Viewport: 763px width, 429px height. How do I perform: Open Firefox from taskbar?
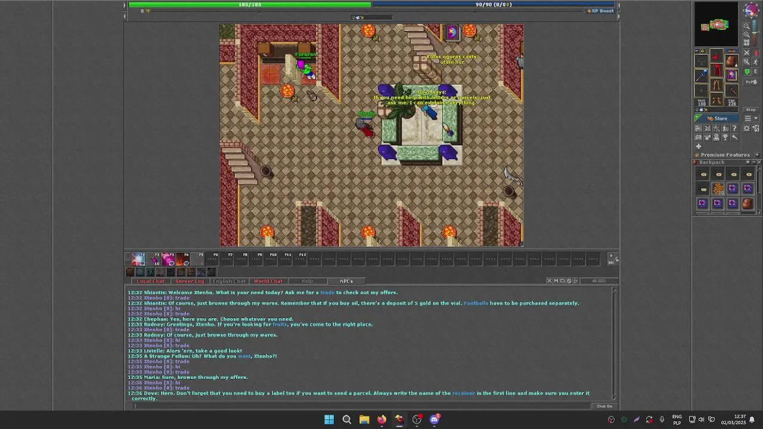[381, 419]
